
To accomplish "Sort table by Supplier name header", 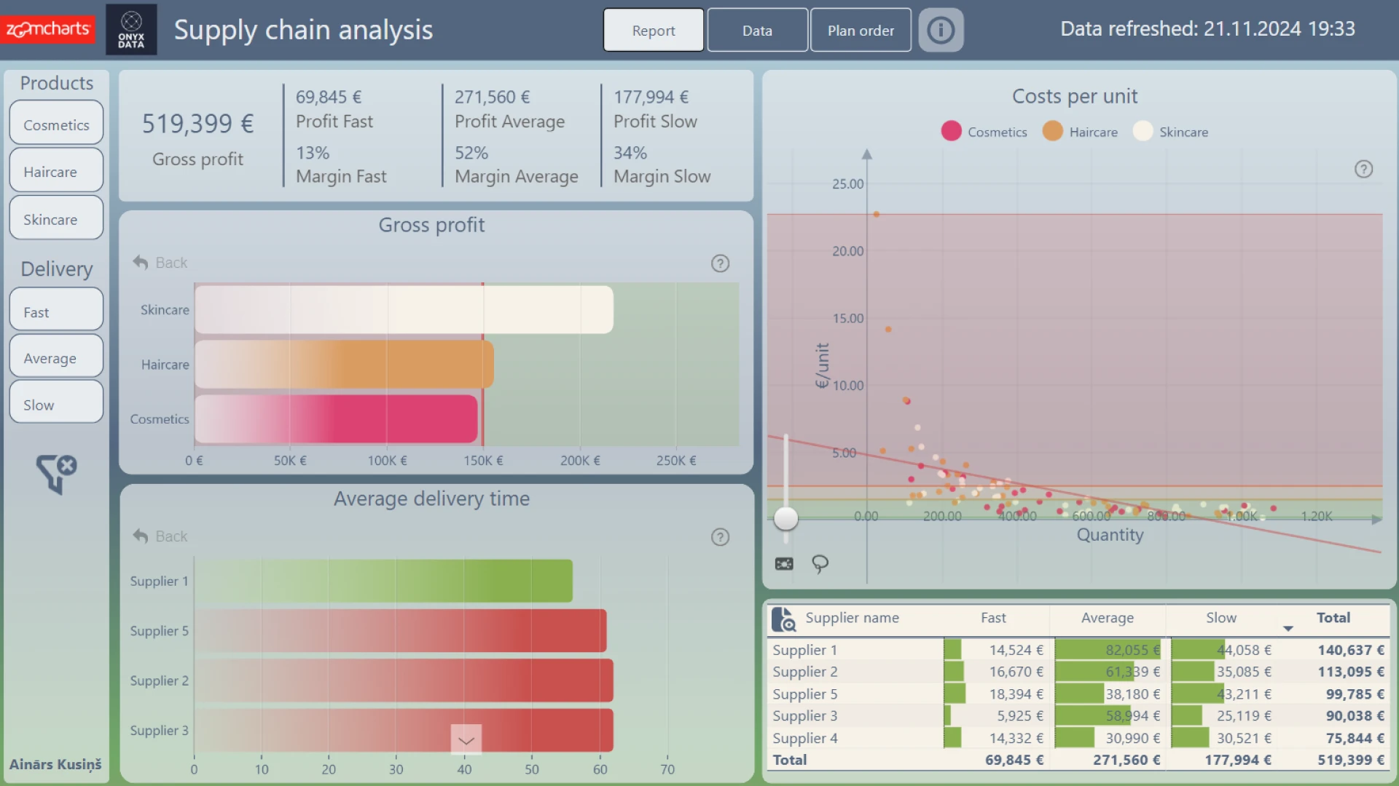I will [852, 618].
